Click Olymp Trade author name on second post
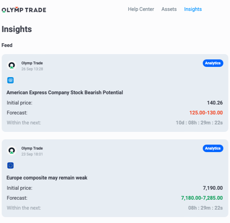Viewport: 230px width, 223px height. coord(32,148)
